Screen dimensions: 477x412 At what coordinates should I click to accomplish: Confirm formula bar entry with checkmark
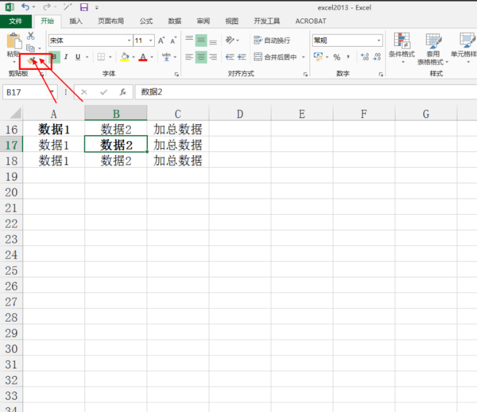click(x=103, y=92)
